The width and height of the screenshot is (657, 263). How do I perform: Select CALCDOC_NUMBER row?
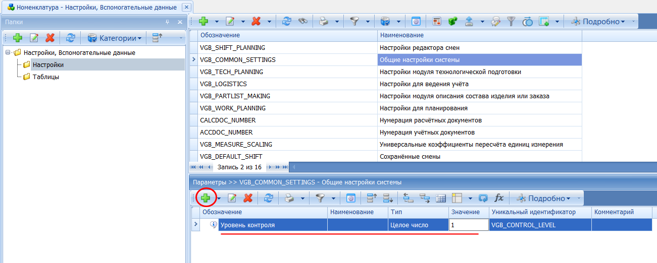[x=386, y=120]
